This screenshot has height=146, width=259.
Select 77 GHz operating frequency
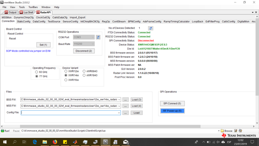(x=36, y=76)
